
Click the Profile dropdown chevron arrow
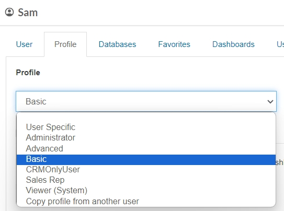click(270, 102)
